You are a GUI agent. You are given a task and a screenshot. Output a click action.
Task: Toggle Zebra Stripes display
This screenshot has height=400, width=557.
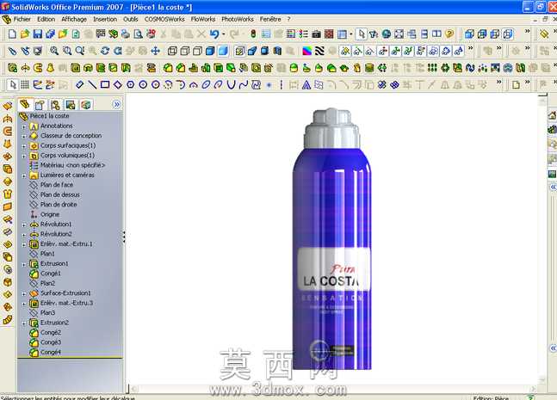pos(319,51)
